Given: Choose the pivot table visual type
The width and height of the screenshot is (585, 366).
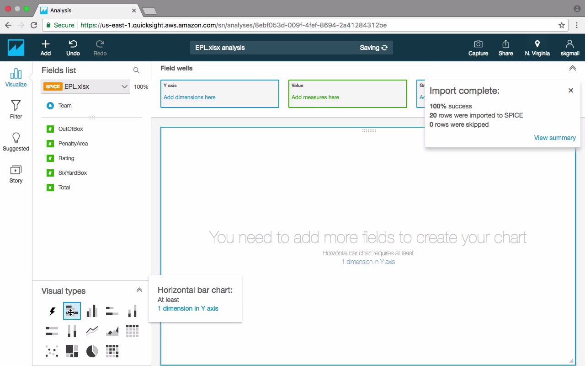Looking at the screenshot, I should point(132,331).
